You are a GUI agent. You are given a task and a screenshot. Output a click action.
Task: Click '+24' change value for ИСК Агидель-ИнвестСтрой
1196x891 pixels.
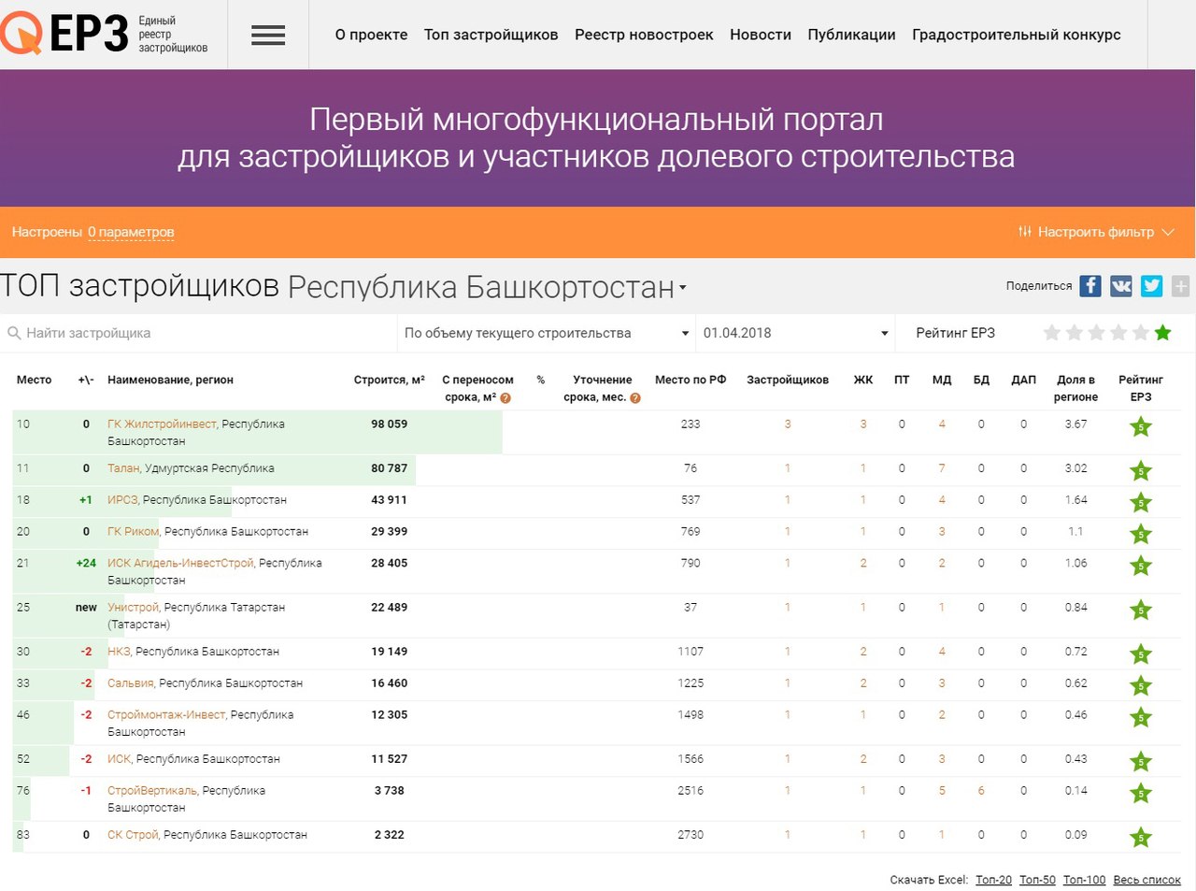86,564
